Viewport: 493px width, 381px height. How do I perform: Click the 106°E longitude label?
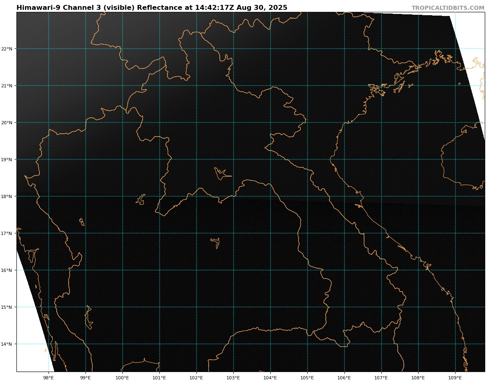pos(344,378)
